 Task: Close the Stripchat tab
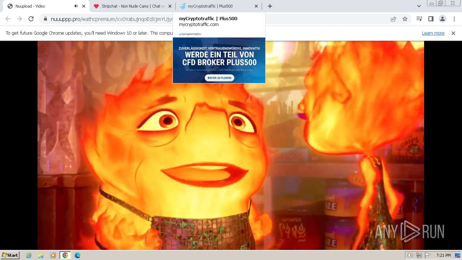point(170,6)
